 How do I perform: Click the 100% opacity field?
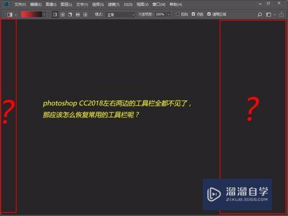pos(160,14)
